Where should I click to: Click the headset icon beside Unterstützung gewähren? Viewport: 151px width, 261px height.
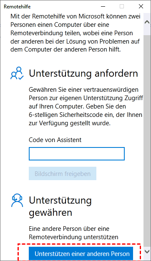click(x=17, y=201)
